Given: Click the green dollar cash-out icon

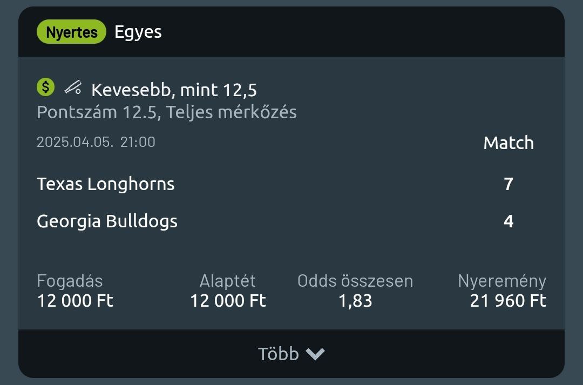Looking at the screenshot, I should click(46, 87).
